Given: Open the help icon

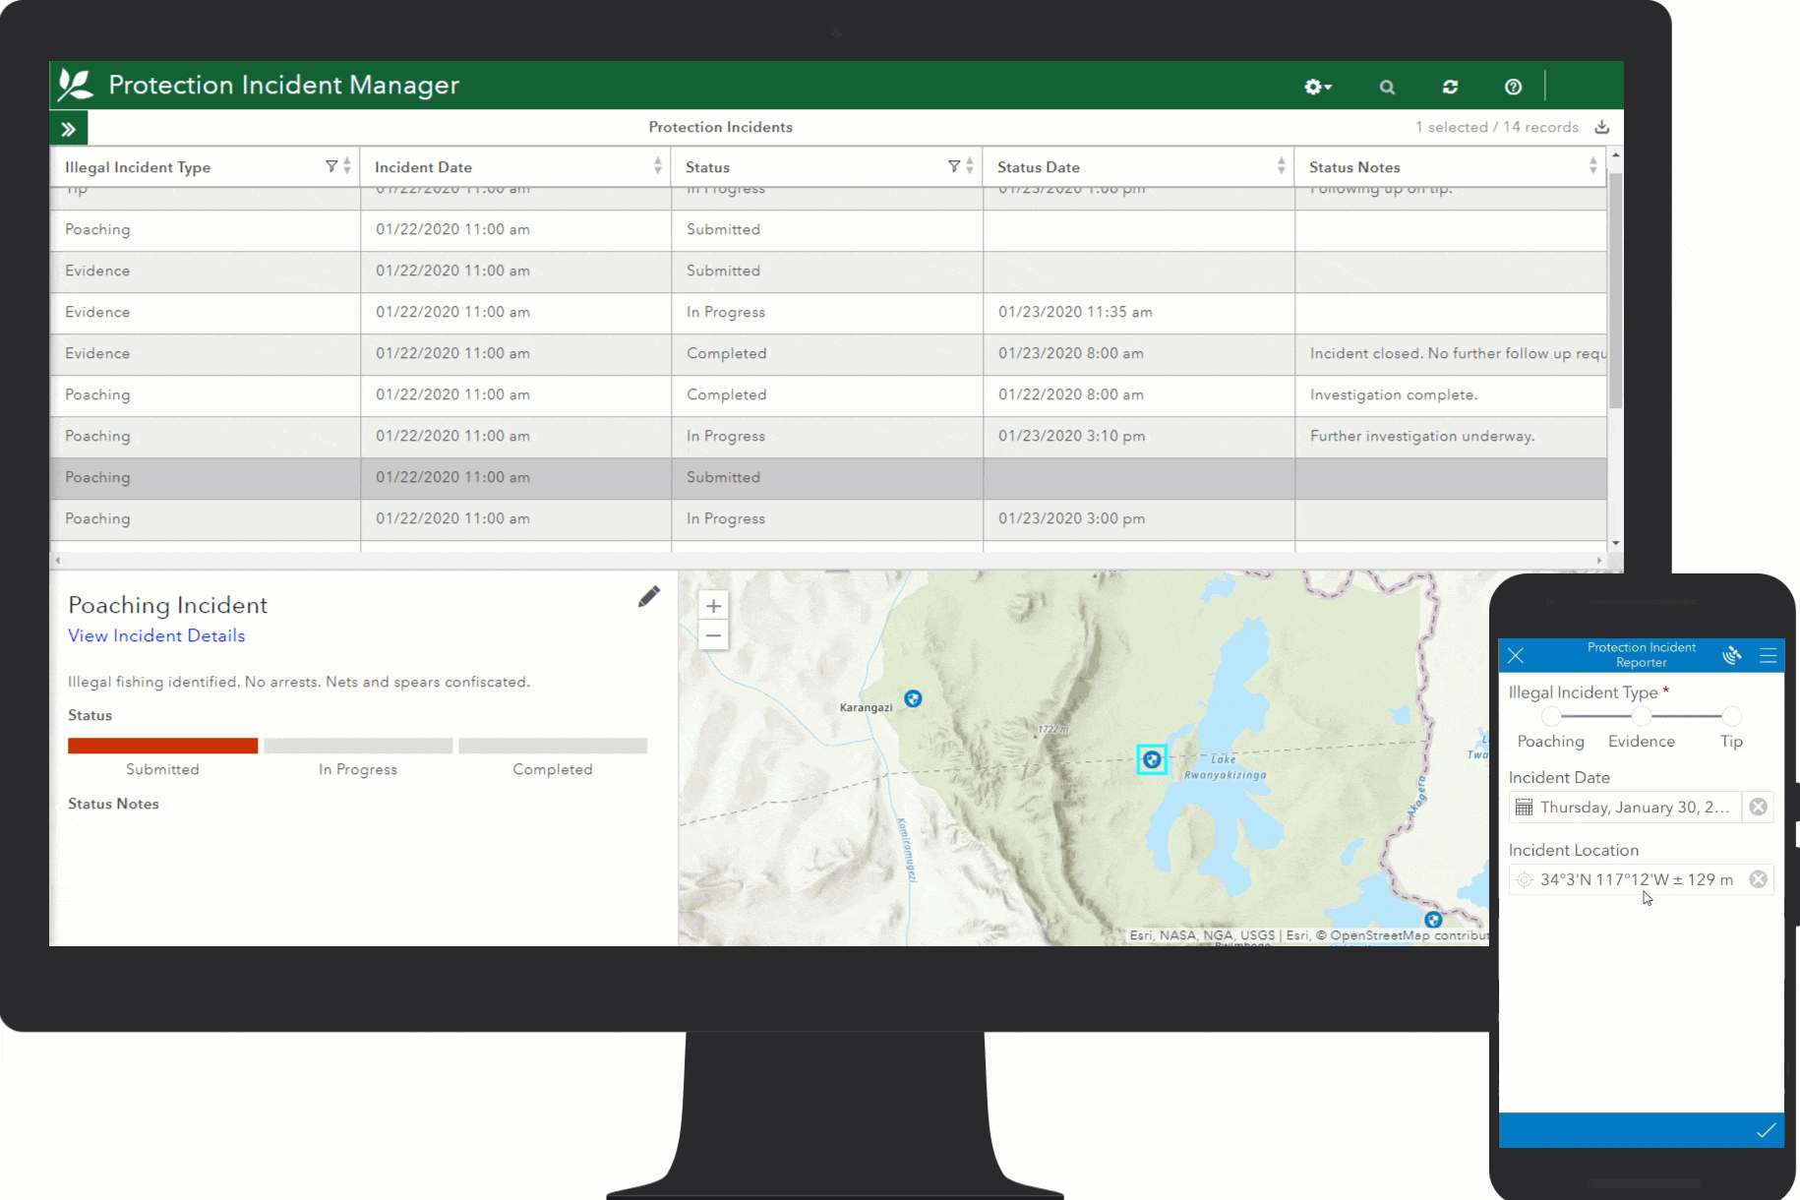Looking at the screenshot, I should [x=1512, y=87].
